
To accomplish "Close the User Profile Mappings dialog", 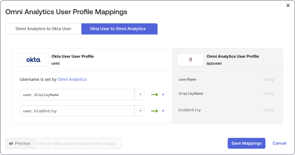I will (x=288, y=5).
